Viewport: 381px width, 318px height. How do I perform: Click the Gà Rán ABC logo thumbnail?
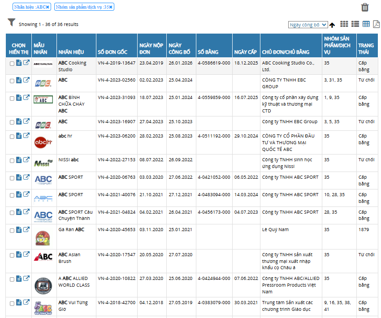43,238
